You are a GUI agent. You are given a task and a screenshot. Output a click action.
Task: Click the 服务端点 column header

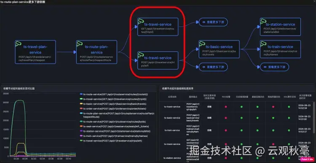(x=193, y=97)
